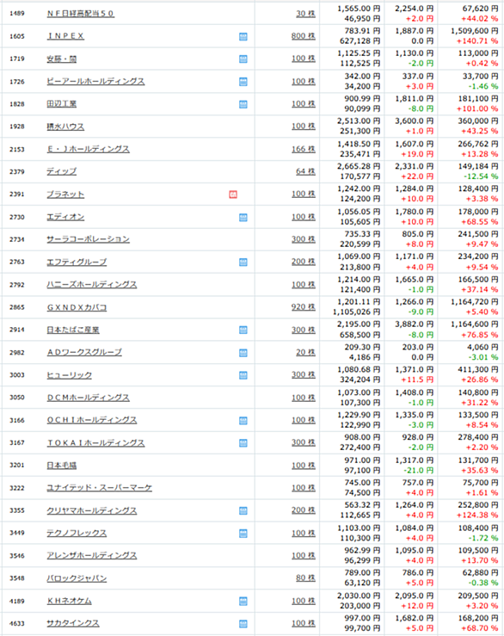Screen dimensions: 504x636
Task: Open the サーラコーポレーション link
Action: tap(88, 239)
